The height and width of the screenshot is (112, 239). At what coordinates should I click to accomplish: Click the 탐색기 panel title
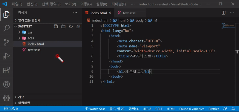point(23,13)
